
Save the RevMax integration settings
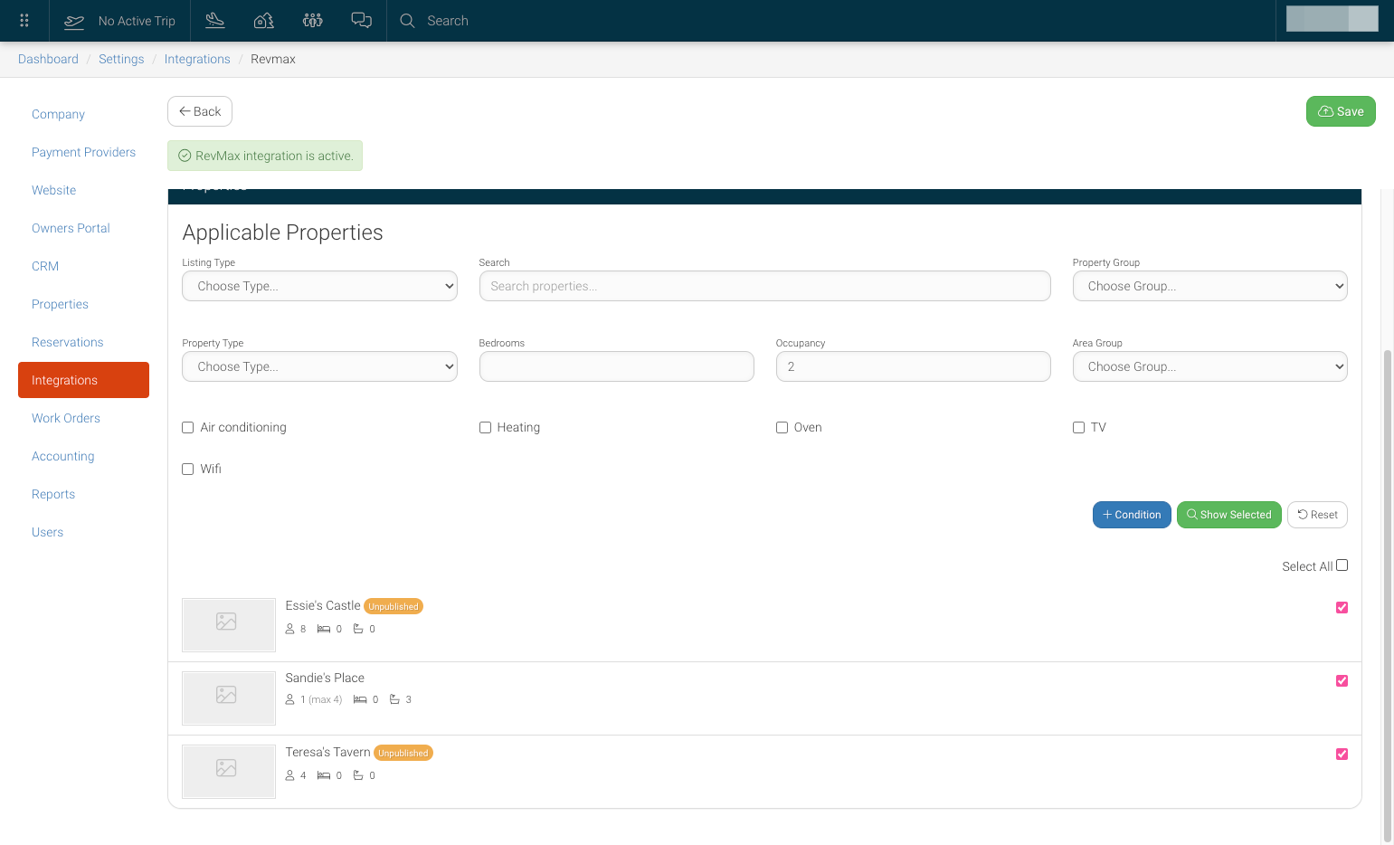point(1341,111)
